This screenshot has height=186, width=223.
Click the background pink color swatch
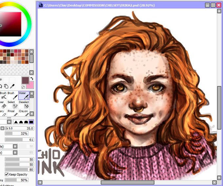tap(30, 85)
